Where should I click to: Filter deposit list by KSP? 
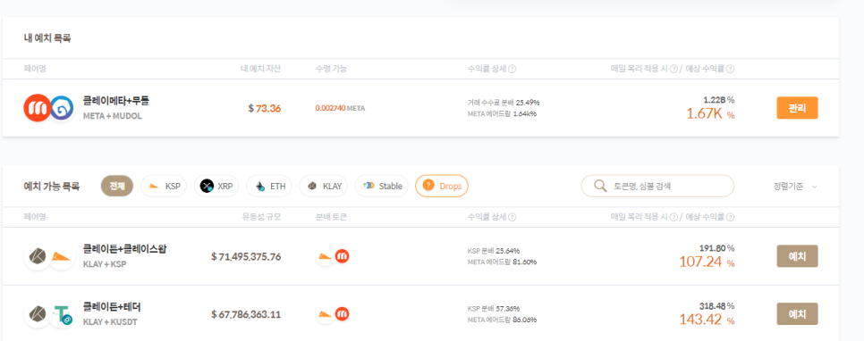[164, 186]
